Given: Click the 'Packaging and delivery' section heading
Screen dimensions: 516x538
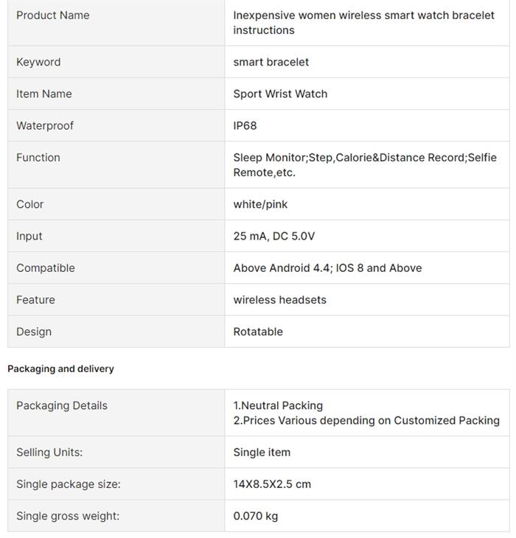Looking at the screenshot, I should 60,368.
